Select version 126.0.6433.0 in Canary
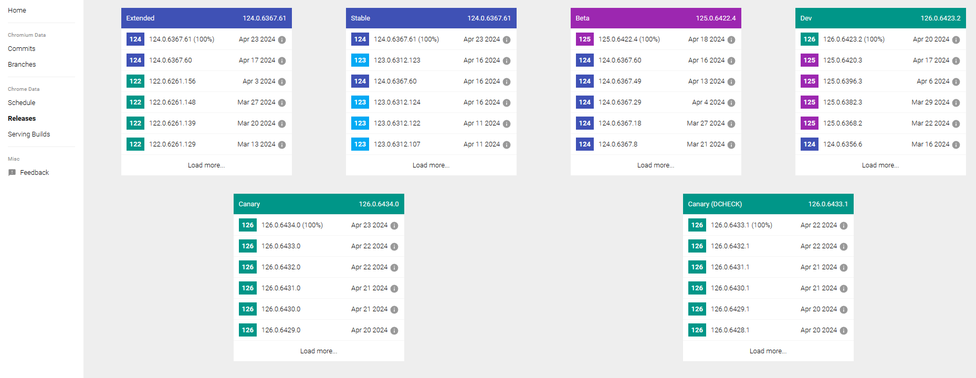This screenshot has width=976, height=378. [281, 246]
